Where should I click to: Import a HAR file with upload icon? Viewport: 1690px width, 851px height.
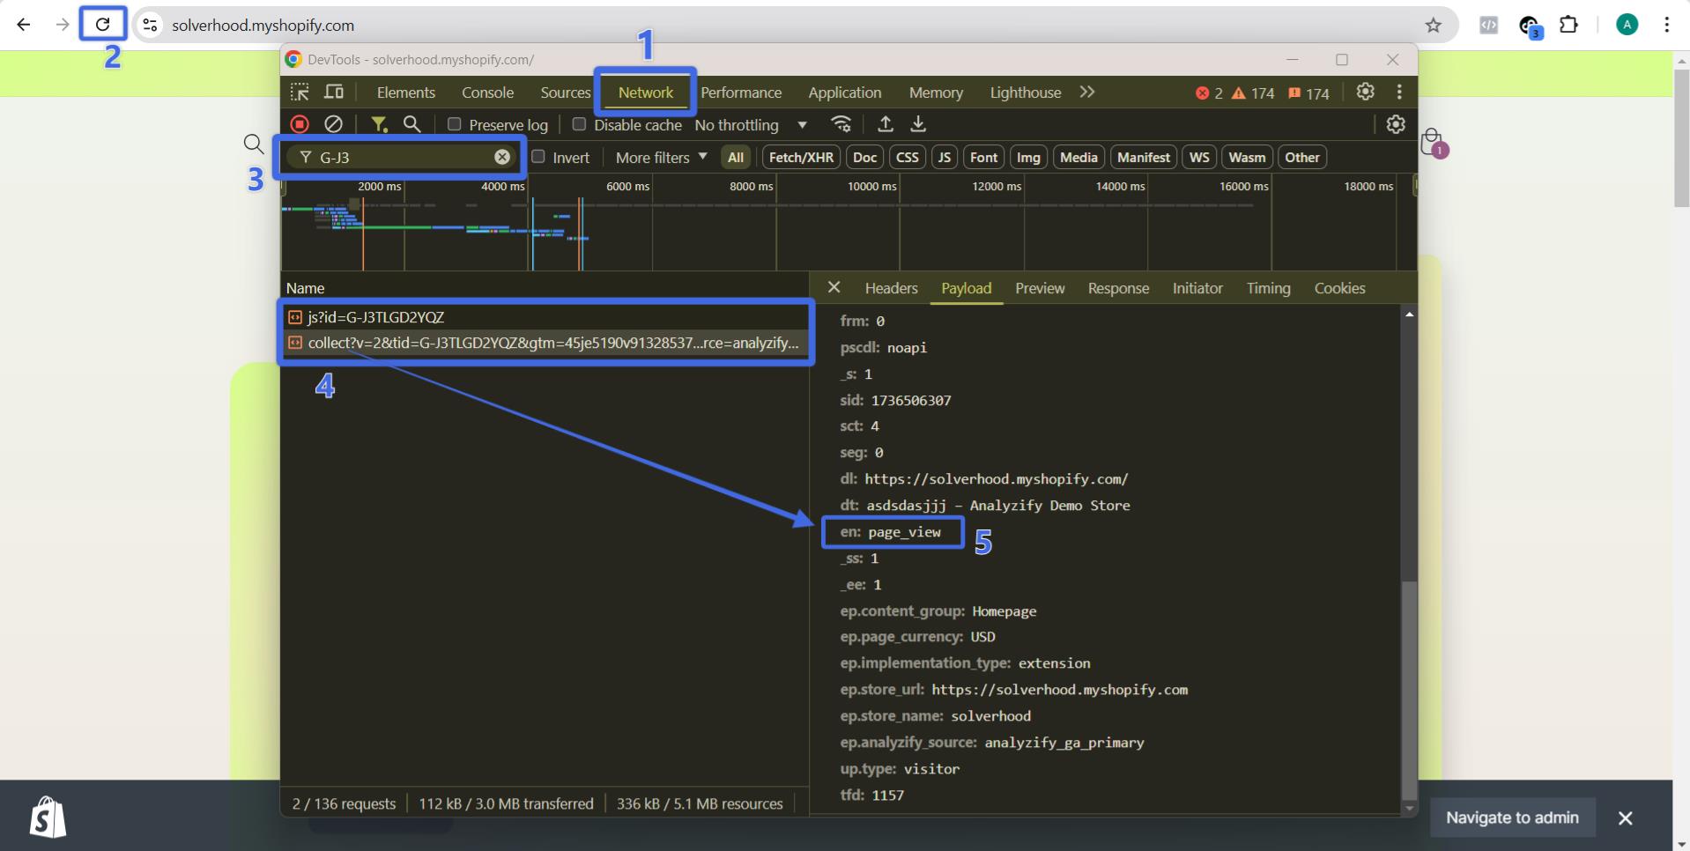tap(886, 124)
